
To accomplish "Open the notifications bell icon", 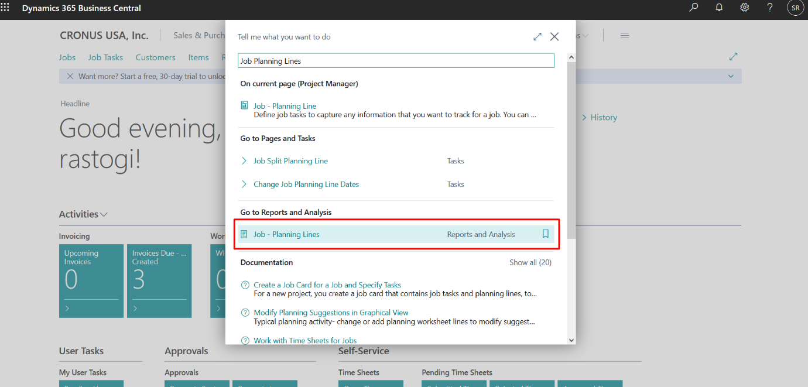I will tap(719, 8).
